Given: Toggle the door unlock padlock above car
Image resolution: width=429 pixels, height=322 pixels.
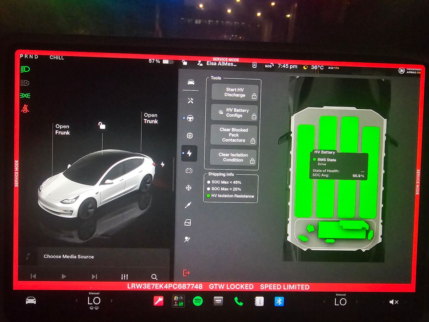Looking at the screenshot, I should tap(102, 125).
